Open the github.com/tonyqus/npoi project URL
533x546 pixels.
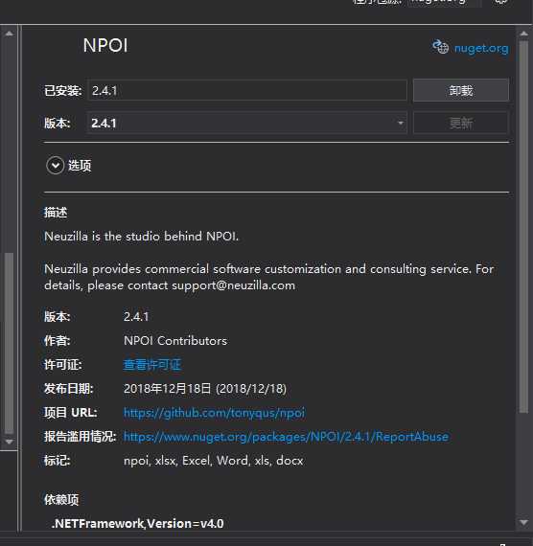[214, 413]
